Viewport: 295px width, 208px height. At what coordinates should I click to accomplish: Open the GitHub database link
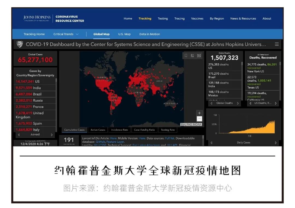click(101, 142)
